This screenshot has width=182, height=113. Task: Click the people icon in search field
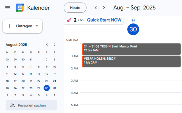(12, 105)
